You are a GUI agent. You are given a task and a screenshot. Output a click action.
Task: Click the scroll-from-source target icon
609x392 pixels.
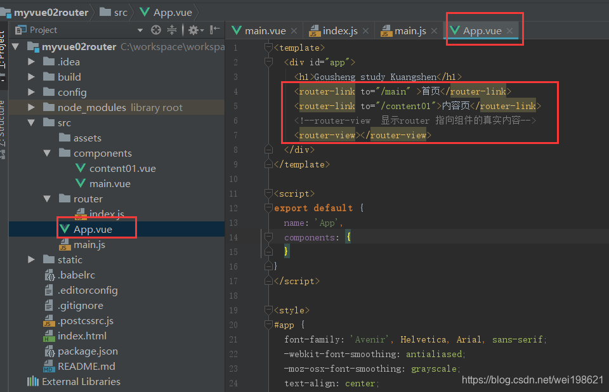[156, 30]
